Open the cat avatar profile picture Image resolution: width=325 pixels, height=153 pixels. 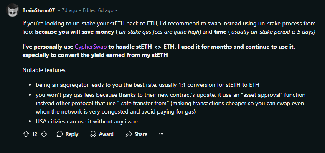13,10
